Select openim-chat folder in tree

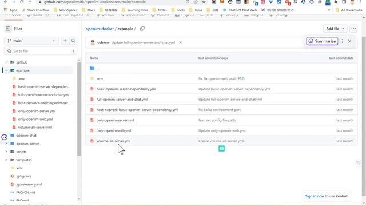(26, 136)
